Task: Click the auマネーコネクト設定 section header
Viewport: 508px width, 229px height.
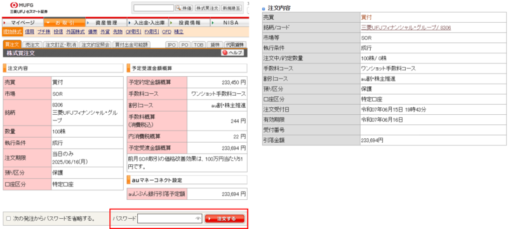Action: tap(187, 180)
